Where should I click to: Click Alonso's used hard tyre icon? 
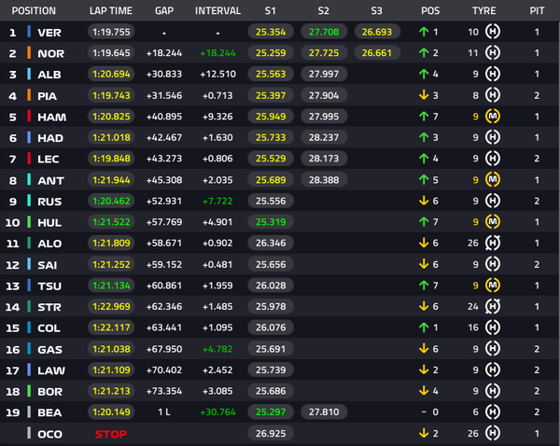pos(493,243)
